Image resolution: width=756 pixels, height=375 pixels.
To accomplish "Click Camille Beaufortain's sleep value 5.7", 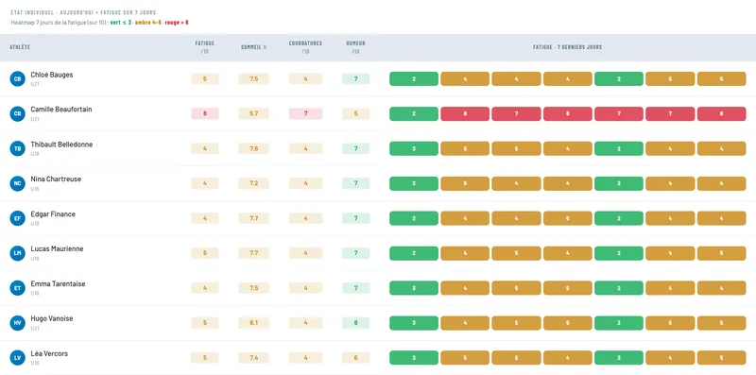I will tap(253, 113).
